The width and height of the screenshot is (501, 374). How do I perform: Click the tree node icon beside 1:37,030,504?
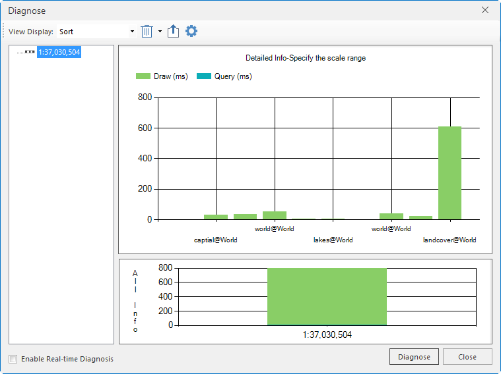point(30,51)
